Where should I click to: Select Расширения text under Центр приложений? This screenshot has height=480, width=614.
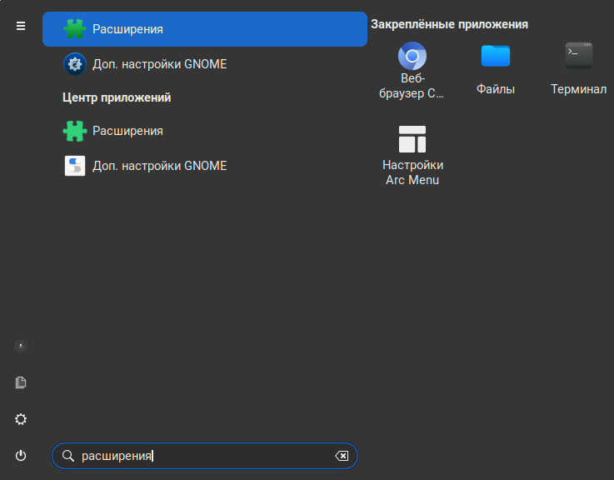tap(127, 131)
